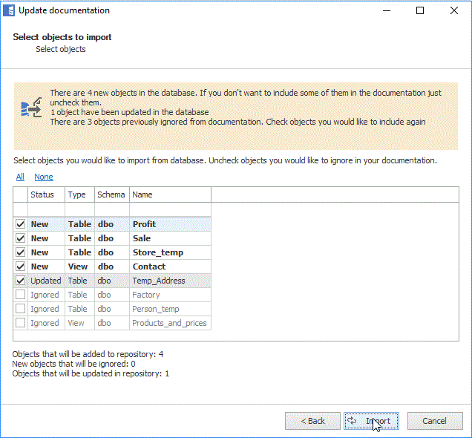Image resolution: width=472 pixels, height=438 pixels.
Task: Deselect all objects via None link
Action: click(44, 177)
